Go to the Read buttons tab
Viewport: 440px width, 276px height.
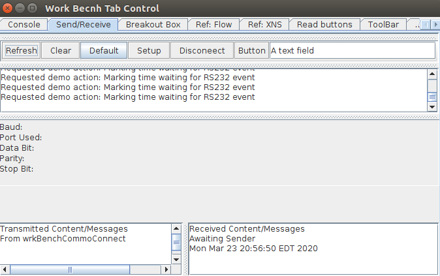pos(324,25)
